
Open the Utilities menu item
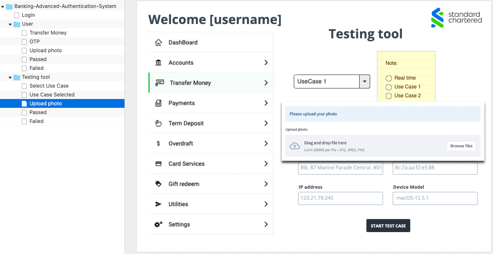coord(178,204)
